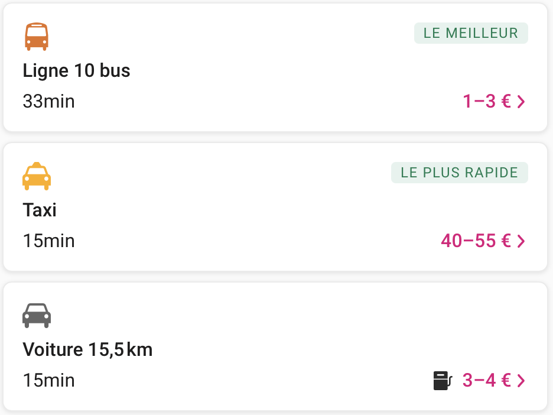
Task: Select the LE PLUS RAPIDE badge
Action: 459,173
